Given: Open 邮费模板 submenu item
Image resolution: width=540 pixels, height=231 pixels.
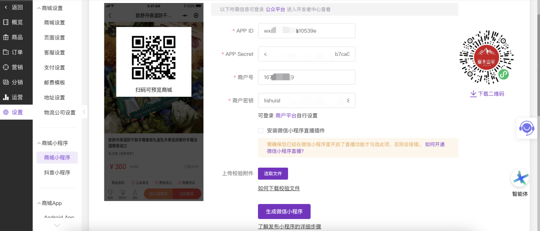Looking at the screenshot, I should (x=54, y=82).
